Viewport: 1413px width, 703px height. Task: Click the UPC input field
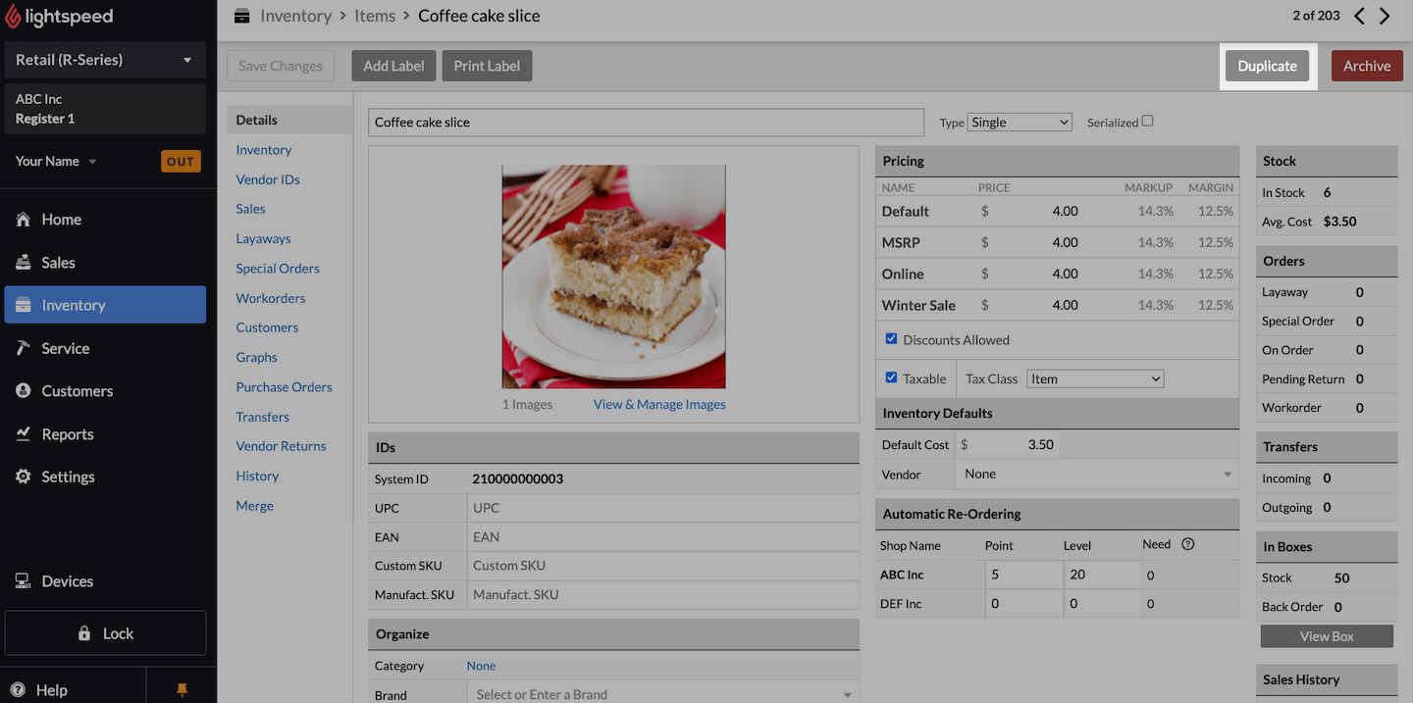coord(662,508)
